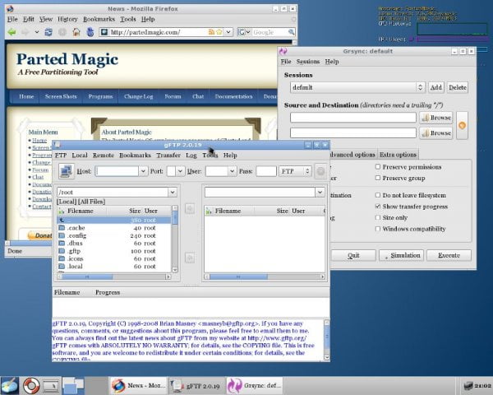Viewport: 493px width, 395px height.
Task: Click Firefox green back arrow
Action: [12, 32]
